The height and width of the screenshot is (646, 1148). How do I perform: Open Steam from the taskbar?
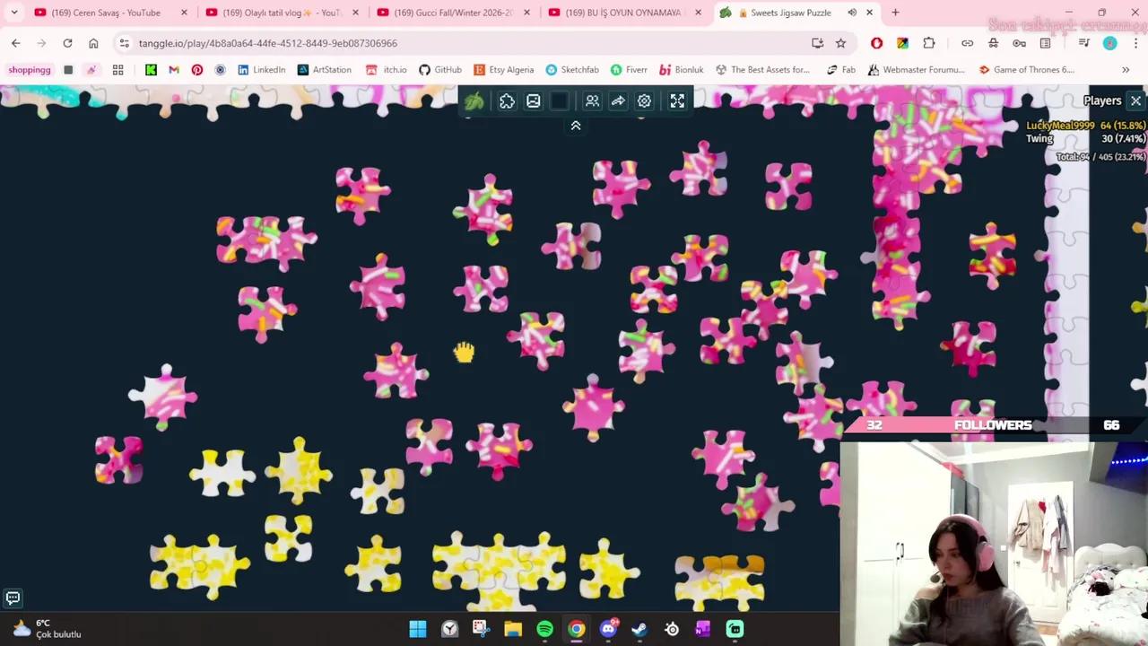tap(639, 629)
